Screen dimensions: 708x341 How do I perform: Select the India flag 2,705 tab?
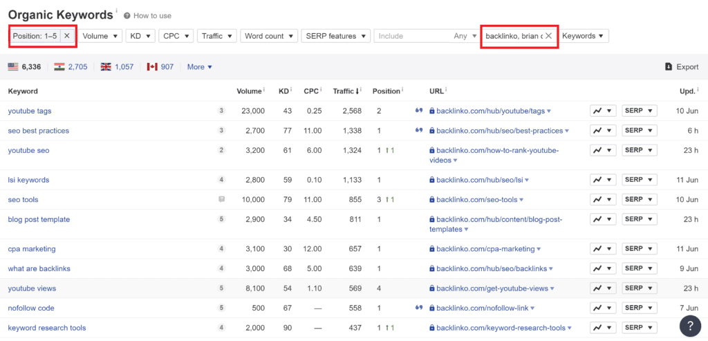71,67
